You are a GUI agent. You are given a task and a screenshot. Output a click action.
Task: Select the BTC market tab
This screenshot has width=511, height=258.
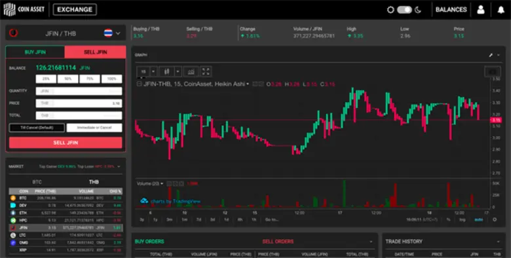coord(37,182)
